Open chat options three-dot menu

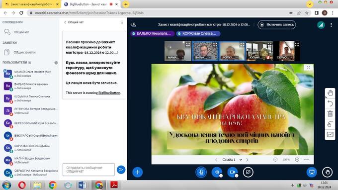(x=122, y=22)
